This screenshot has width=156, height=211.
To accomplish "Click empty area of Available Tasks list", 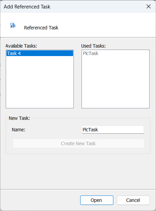I will point(40,82).
